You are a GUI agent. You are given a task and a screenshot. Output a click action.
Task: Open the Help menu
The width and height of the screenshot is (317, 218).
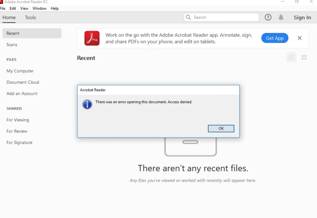coord(55,8)
